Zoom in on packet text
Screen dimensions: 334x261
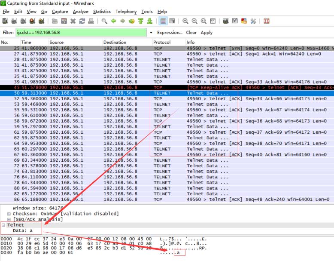(x=185, y=21)
